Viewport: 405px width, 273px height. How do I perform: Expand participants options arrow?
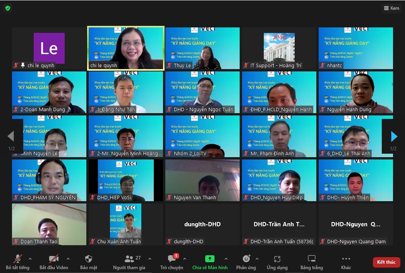pos(150,259)
